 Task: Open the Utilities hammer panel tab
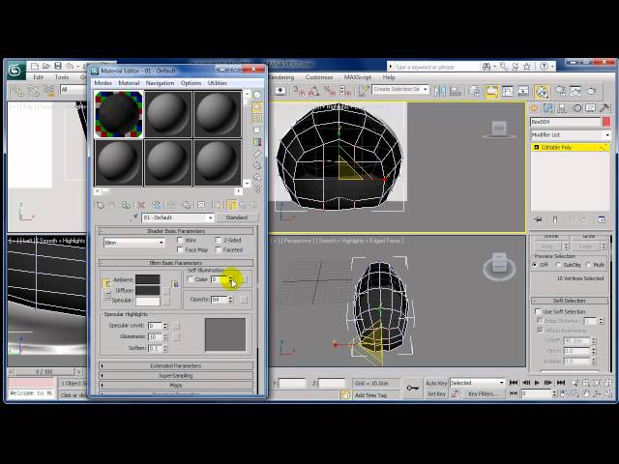604,108
